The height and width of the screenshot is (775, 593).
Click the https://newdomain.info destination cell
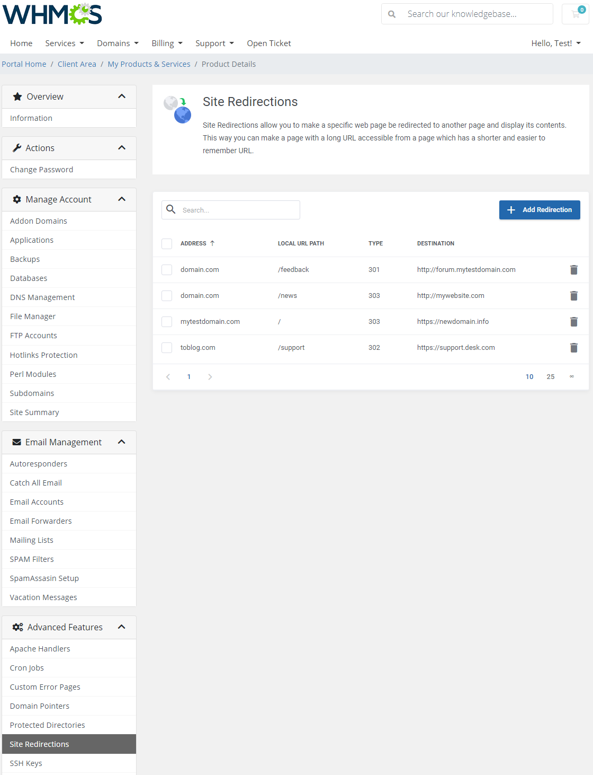(x=453, y=322)
